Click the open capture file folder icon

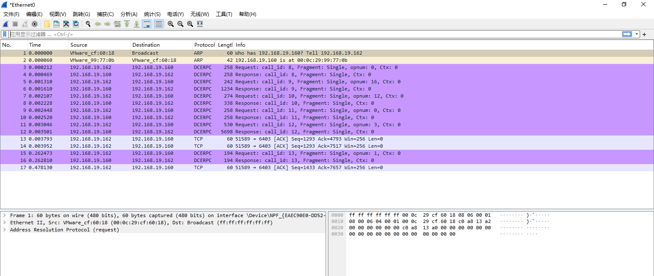coord(47,24)
